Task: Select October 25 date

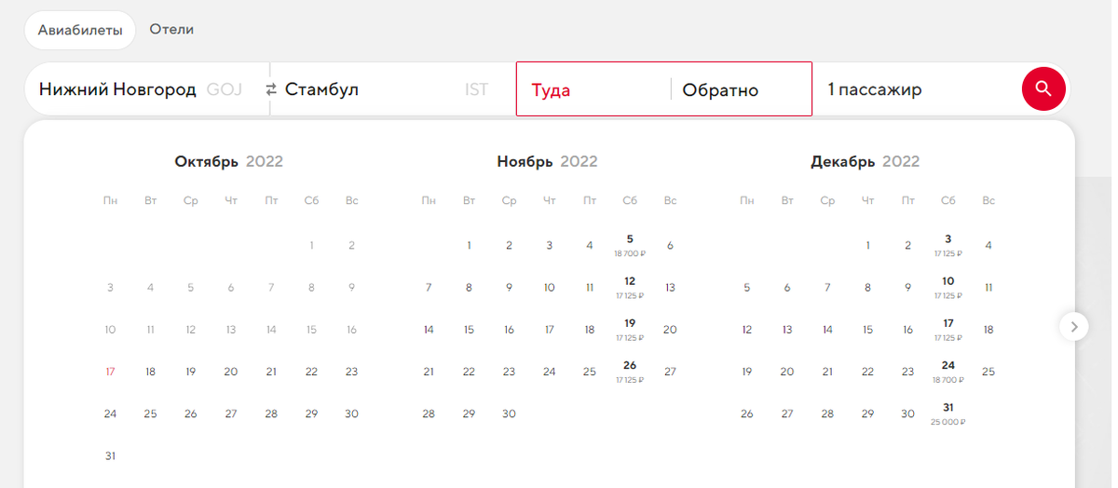Action: click(x=150, y=413)
